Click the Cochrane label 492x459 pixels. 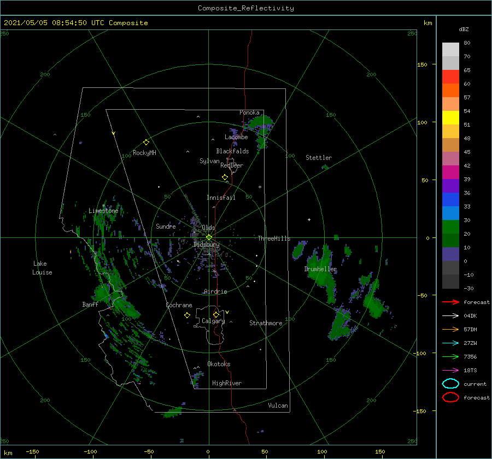click(179, 305)
